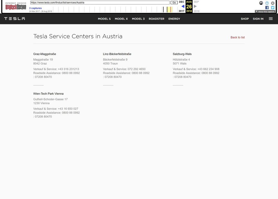278x199 pixels.
Task: Click the capture date range text
Action: [41, 11]
